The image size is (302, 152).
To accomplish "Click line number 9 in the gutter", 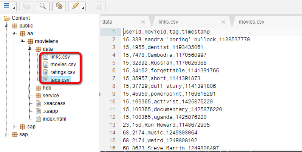I will point(114,94).
